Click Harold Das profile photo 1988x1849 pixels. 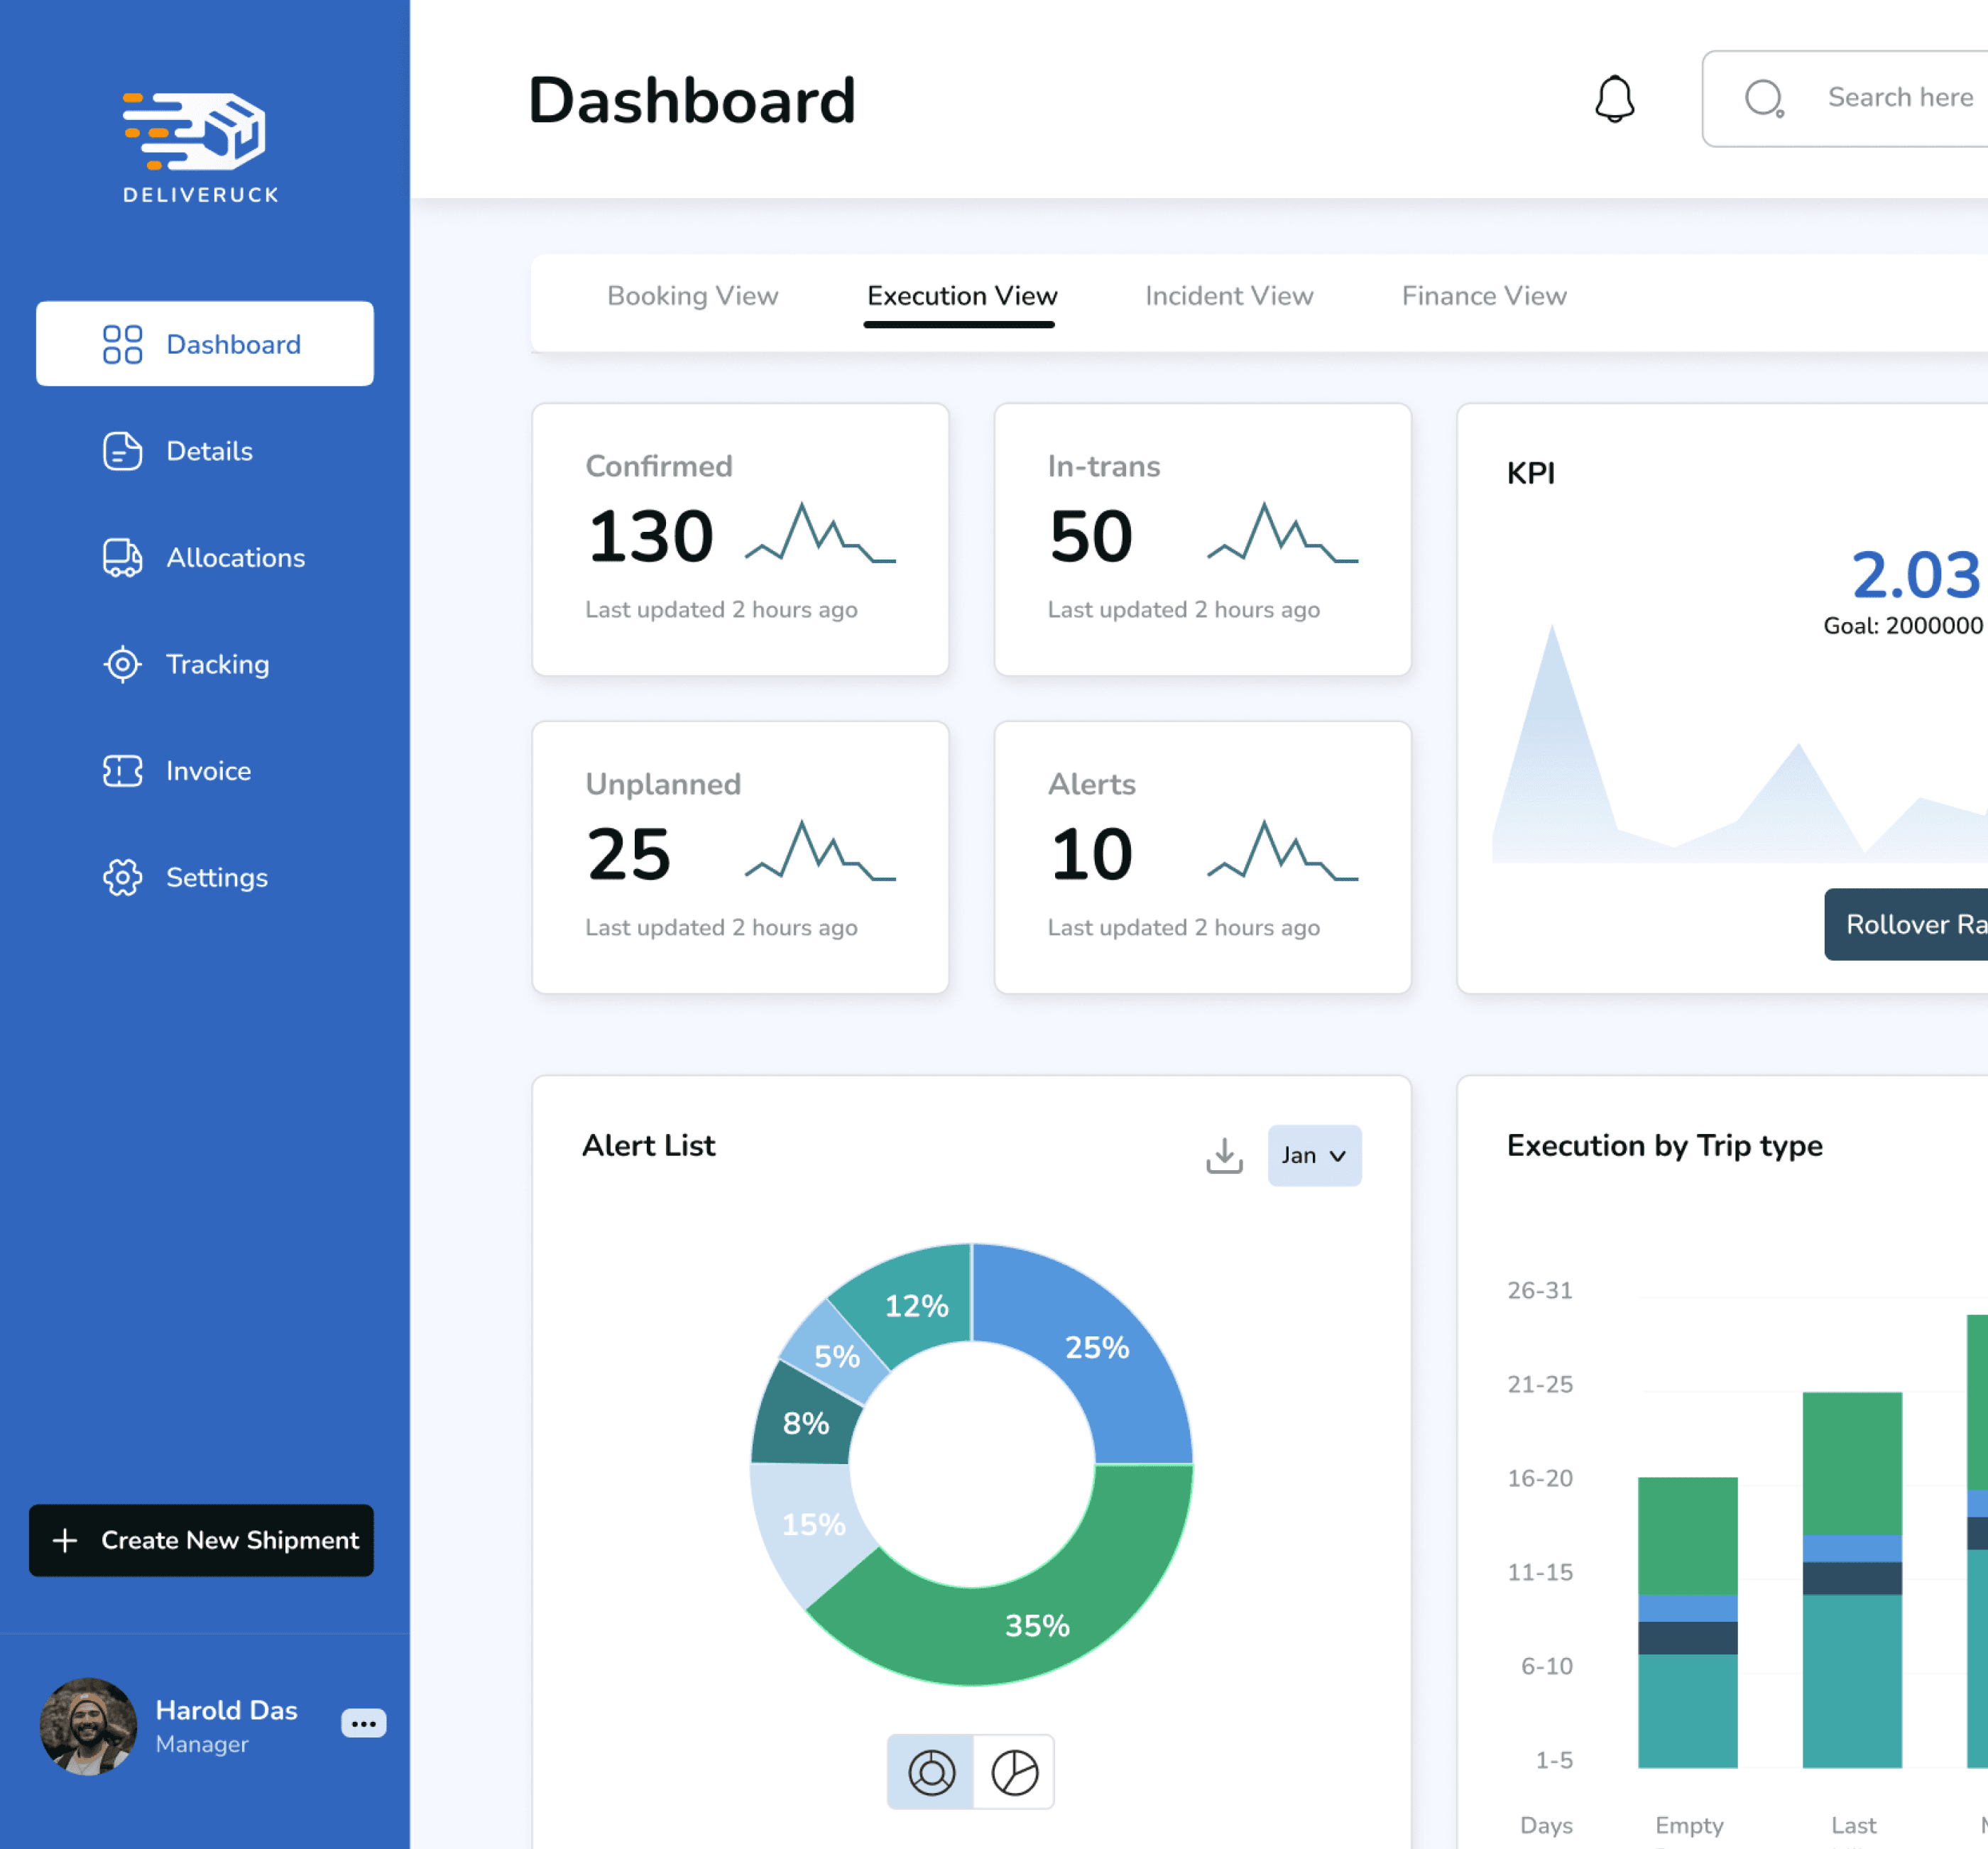point(88,1726)
